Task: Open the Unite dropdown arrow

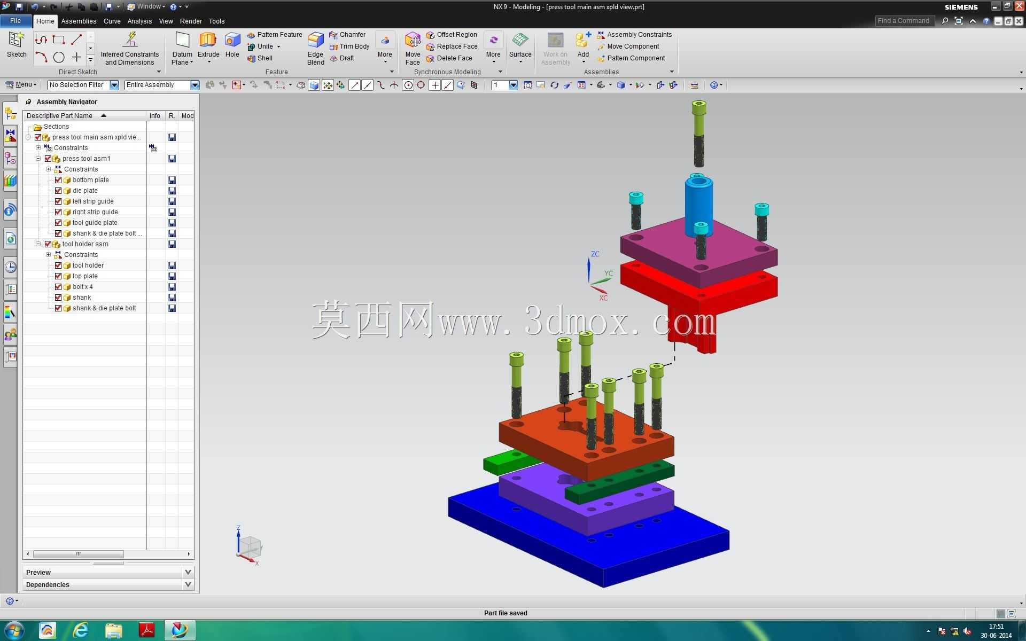Action: (x=278, y=46)
